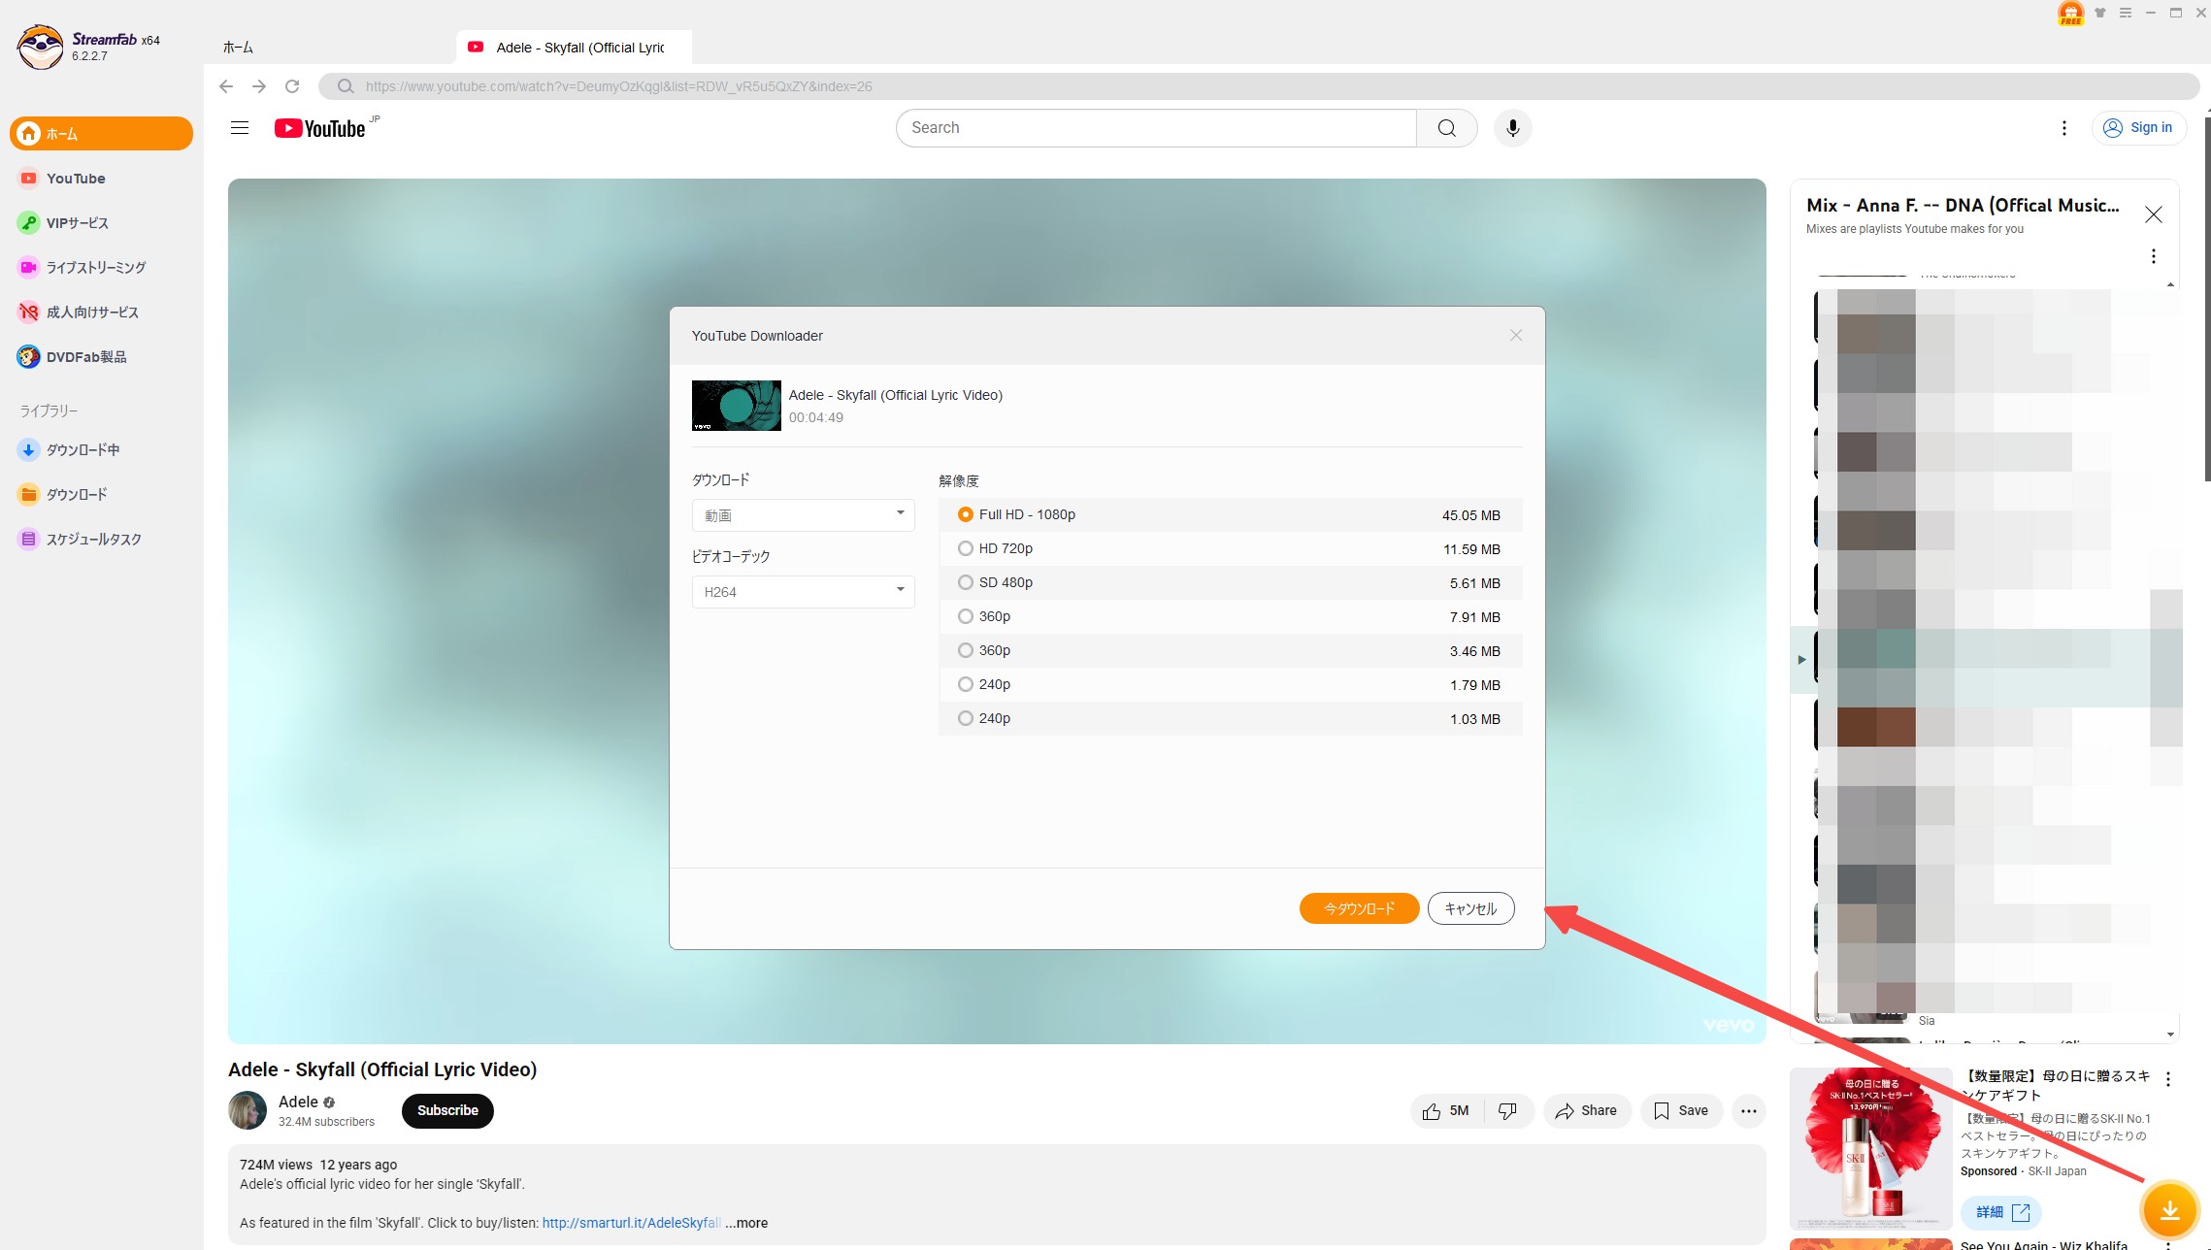2211x1250 pixels.
Task: Select the 240p 1.79 MB option
Action: click(1230, 685)
